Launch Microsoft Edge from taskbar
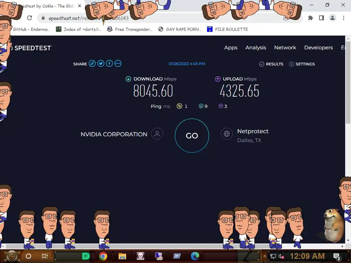 tap(195, 256)
